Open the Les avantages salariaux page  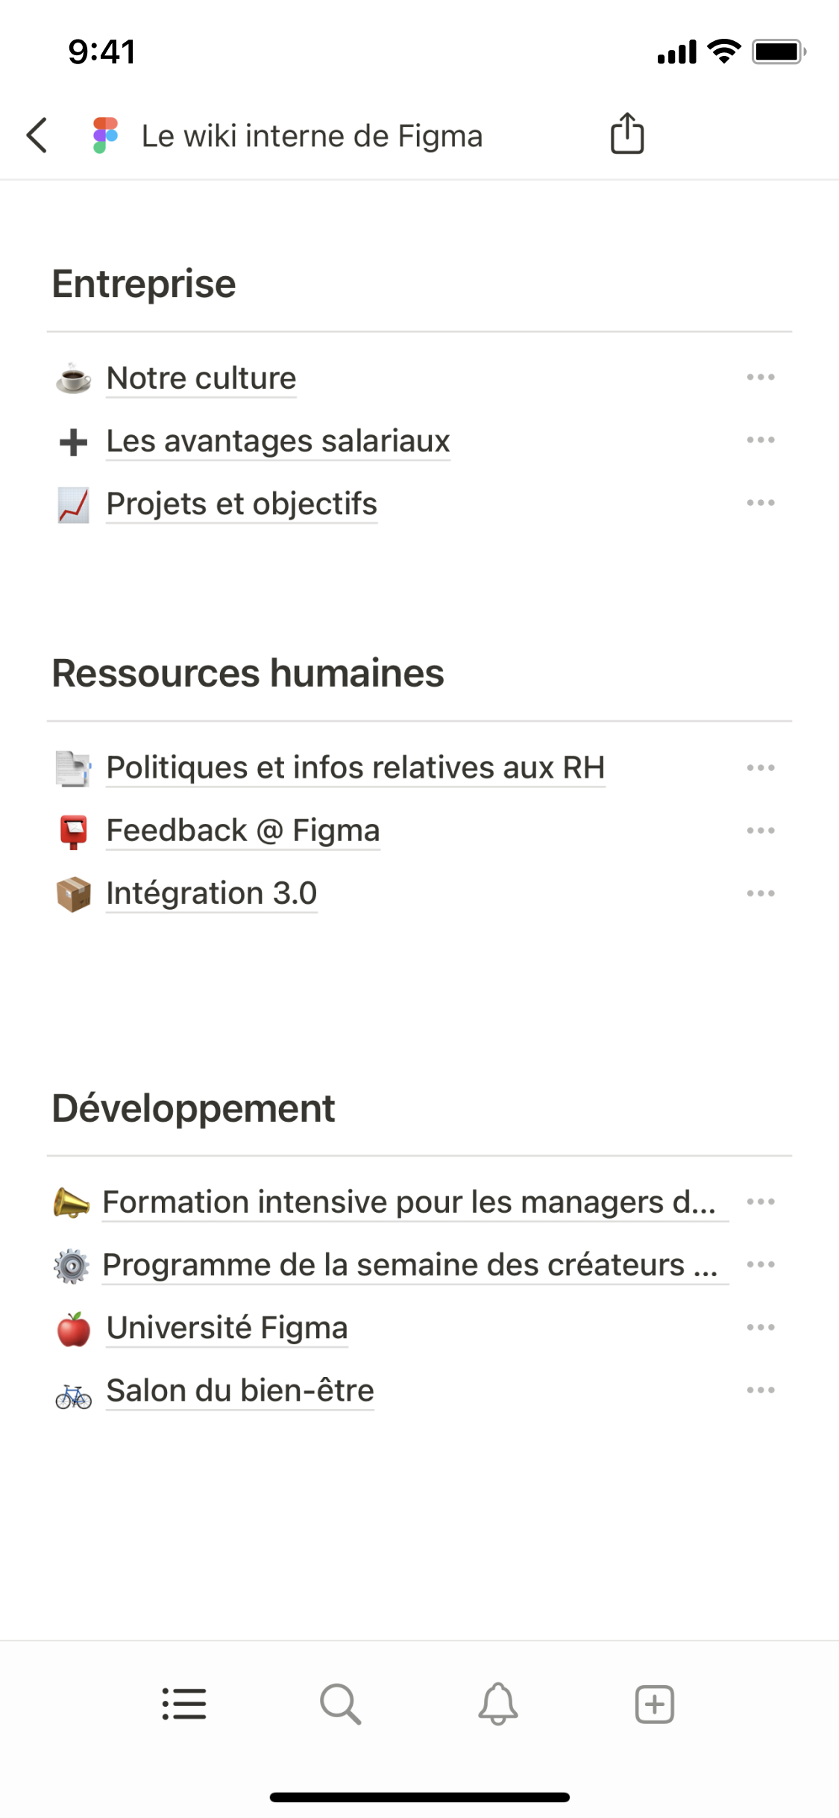278,441
